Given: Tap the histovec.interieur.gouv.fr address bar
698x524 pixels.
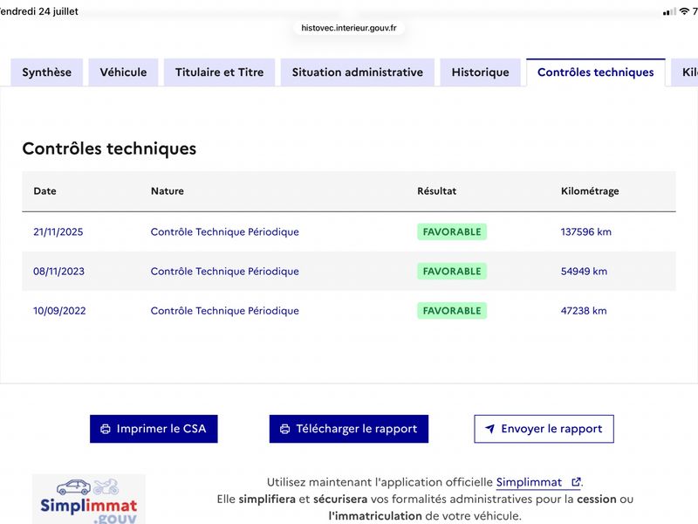Looking at the screenshot, I should [x=348, y=28].
